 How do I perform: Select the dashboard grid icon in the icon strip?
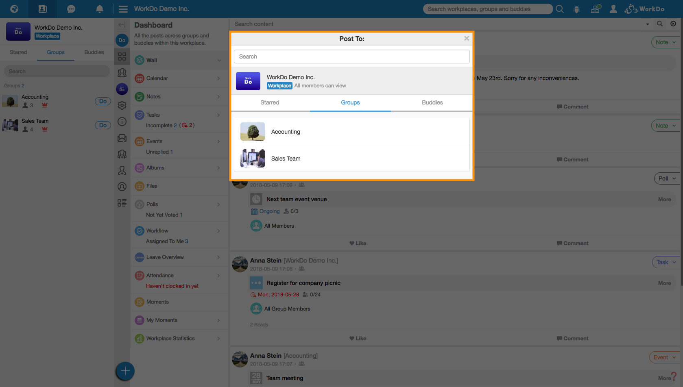122,56
